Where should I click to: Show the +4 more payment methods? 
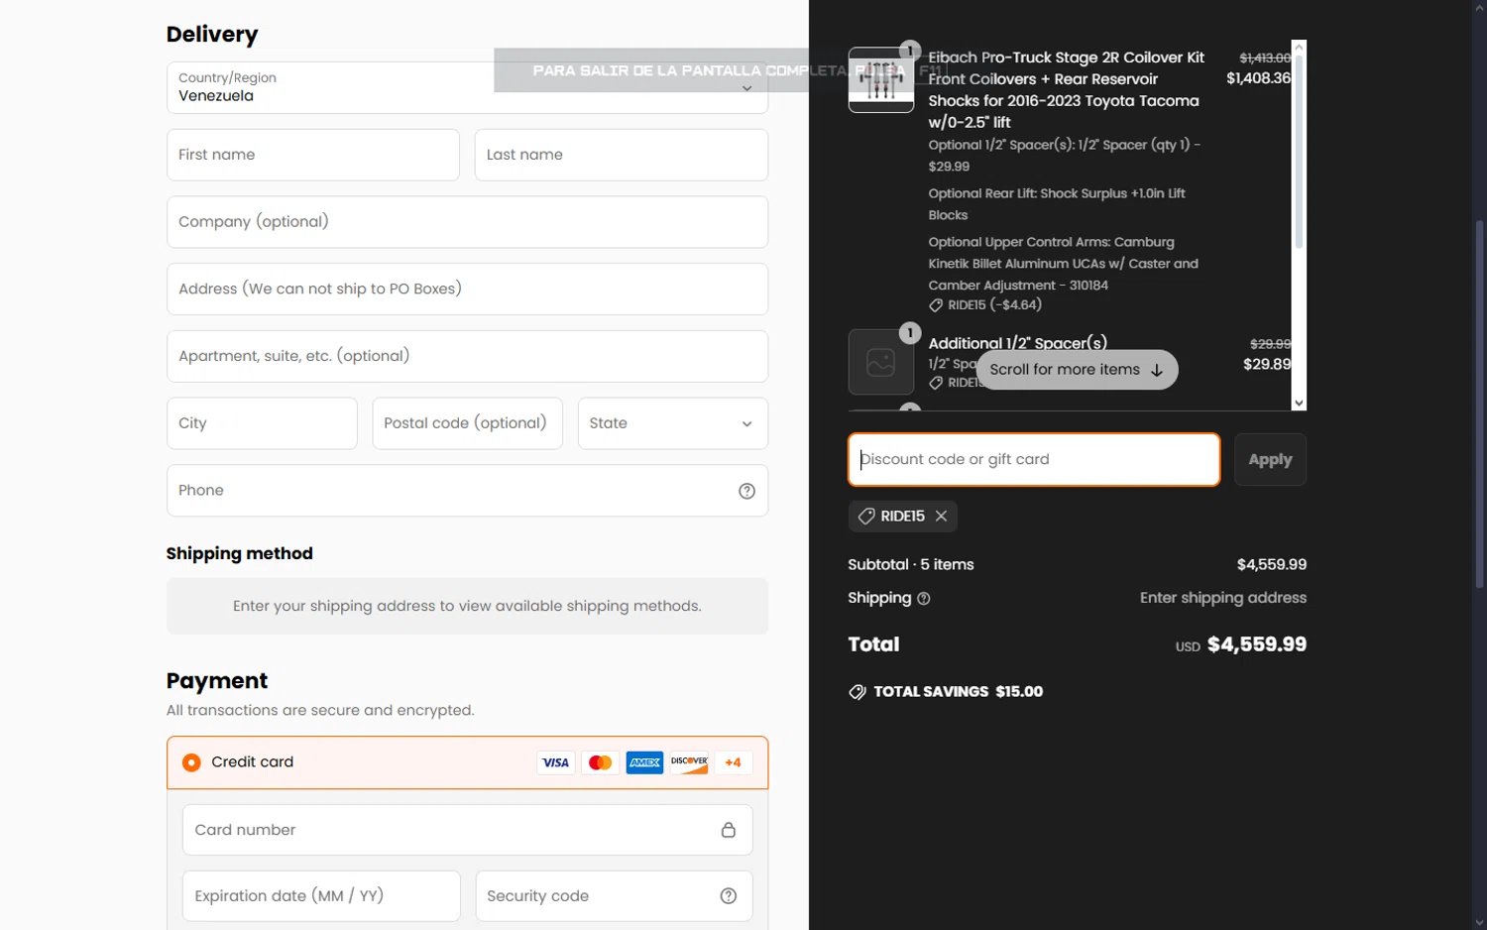coord(733,762)
